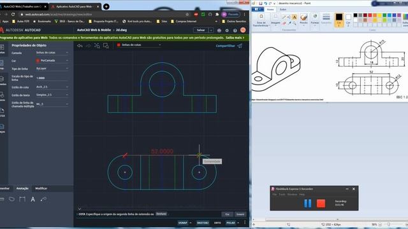Click the Inserir button in command line

click(x=240, y=214)
